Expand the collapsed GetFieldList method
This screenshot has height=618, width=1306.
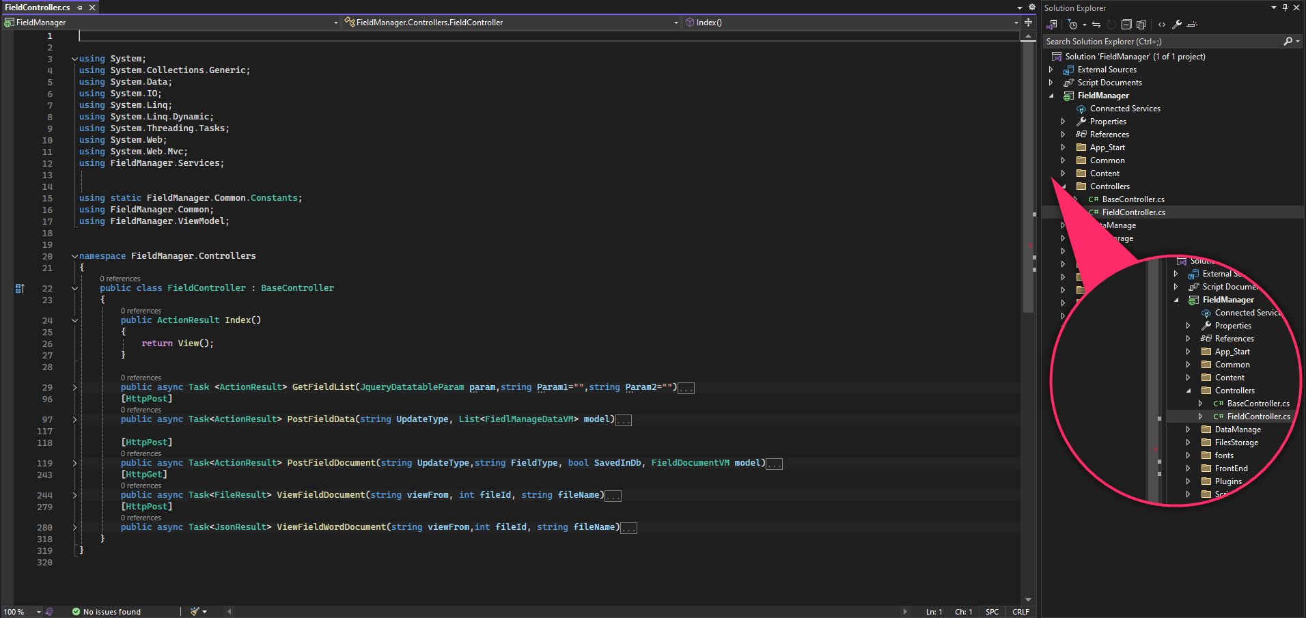point(74,387)
